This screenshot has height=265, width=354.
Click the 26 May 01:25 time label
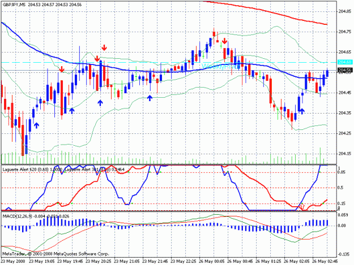[268, 262]
